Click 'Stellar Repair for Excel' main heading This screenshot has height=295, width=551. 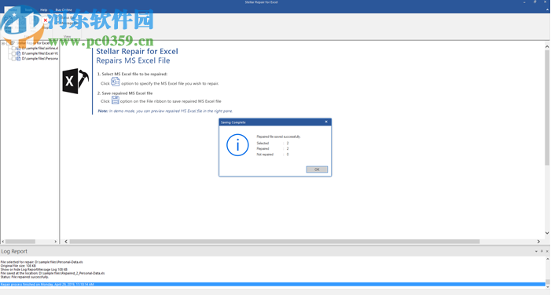[x=137, y=51]
